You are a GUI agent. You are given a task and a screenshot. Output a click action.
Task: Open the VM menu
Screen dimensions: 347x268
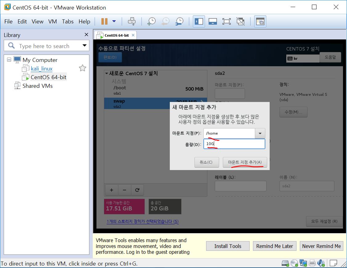[52, 22]
